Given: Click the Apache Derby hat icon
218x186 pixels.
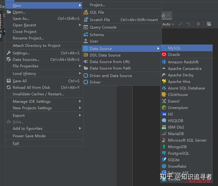Looking at the screenshot, I should tap(164, 75).
